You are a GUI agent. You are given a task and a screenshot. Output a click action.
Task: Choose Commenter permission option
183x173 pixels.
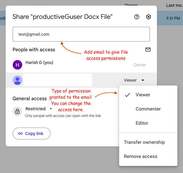148,109
